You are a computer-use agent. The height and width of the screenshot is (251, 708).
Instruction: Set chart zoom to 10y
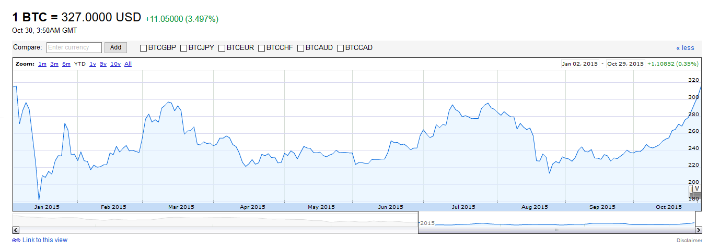[115, 64]
